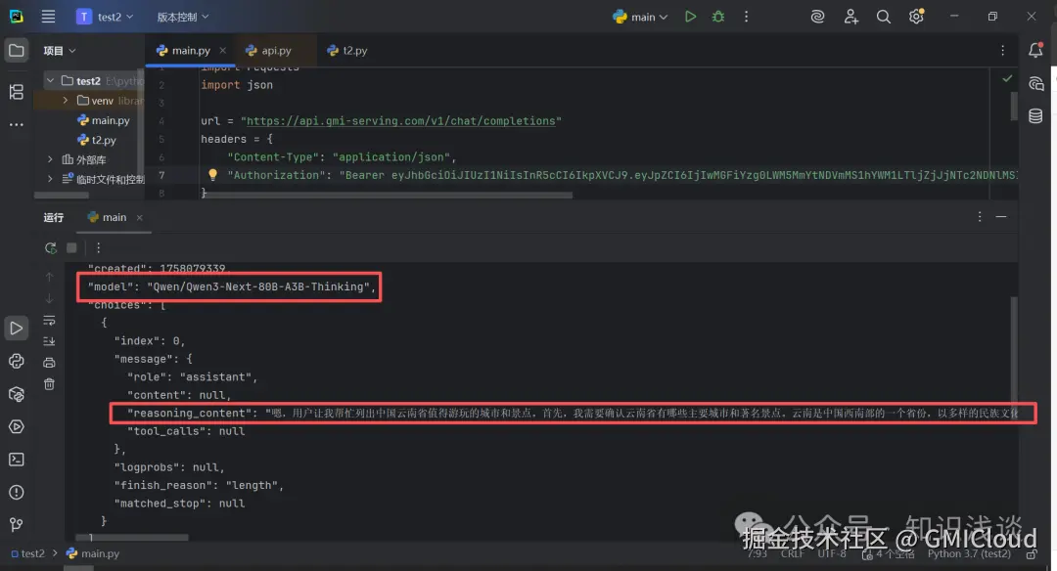Close the main.py editor tab
This screenshot has height=571, width=1057.
222,51
